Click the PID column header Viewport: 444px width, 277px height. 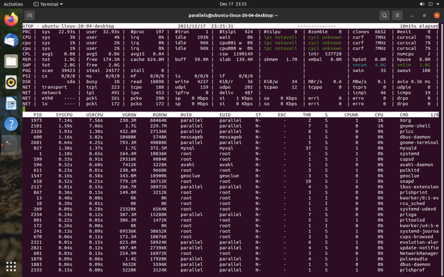tap(37, 115)
